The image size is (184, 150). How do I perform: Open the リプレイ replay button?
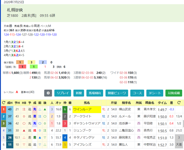coord(63,93)
